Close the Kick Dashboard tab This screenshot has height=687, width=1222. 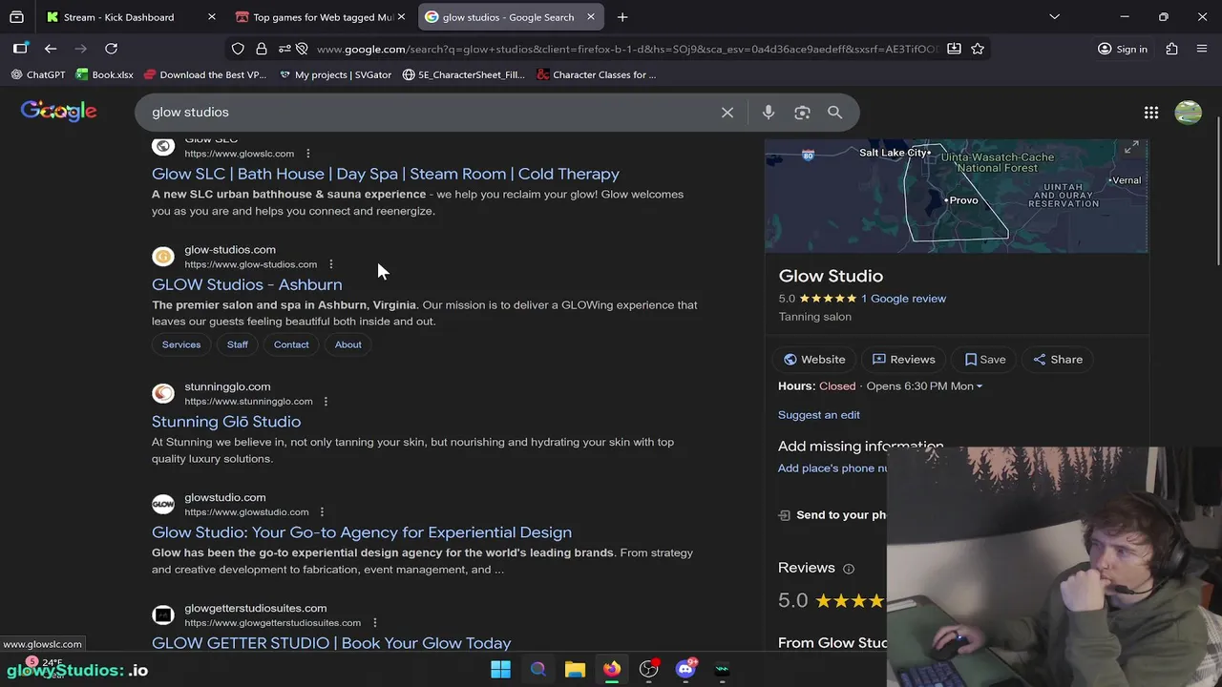coord(211,17)
